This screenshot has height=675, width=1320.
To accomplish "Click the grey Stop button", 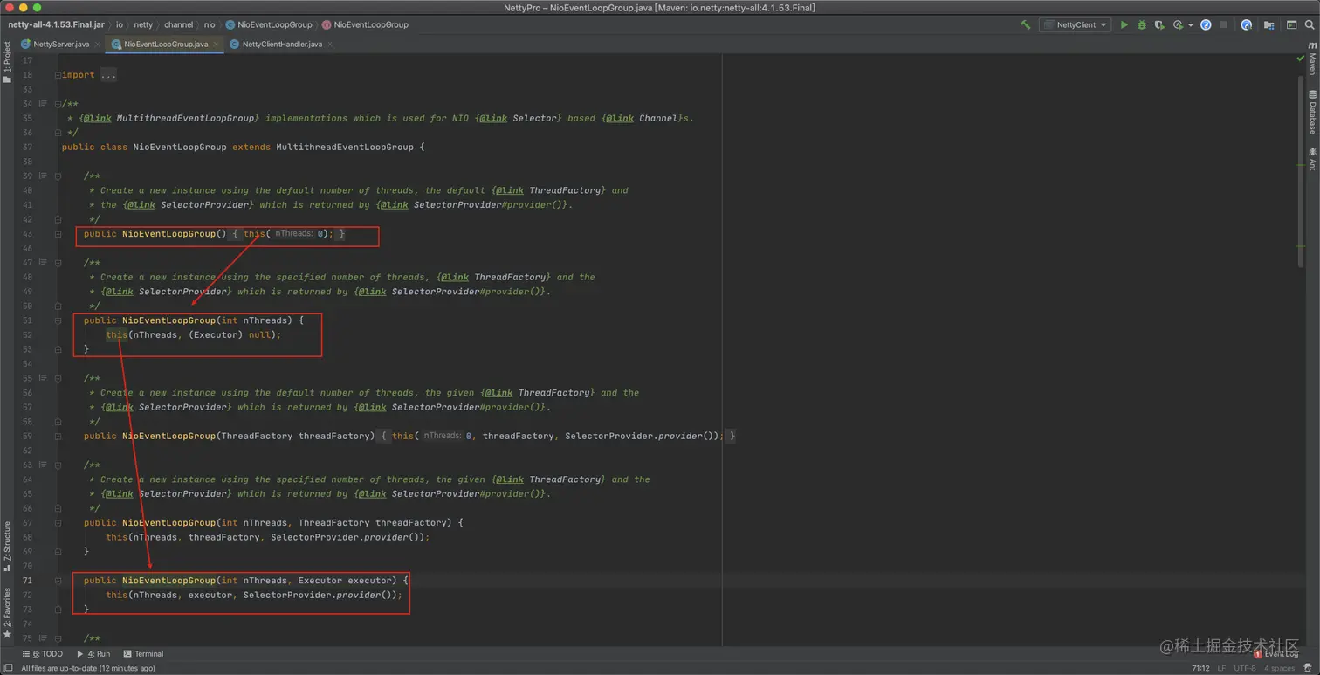I will point(1224,25).
